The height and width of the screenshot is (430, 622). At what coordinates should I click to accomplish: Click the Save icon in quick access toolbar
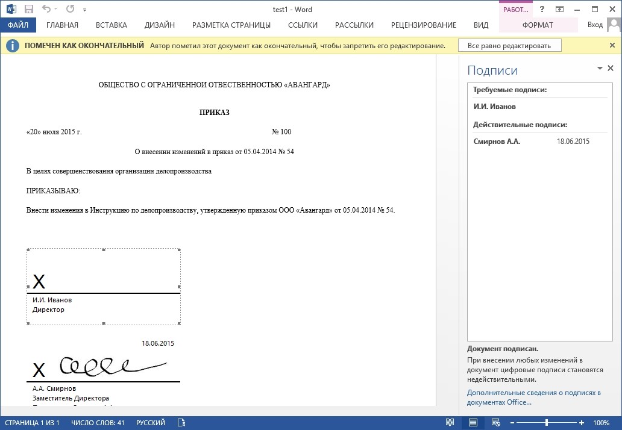coord(28,9)
